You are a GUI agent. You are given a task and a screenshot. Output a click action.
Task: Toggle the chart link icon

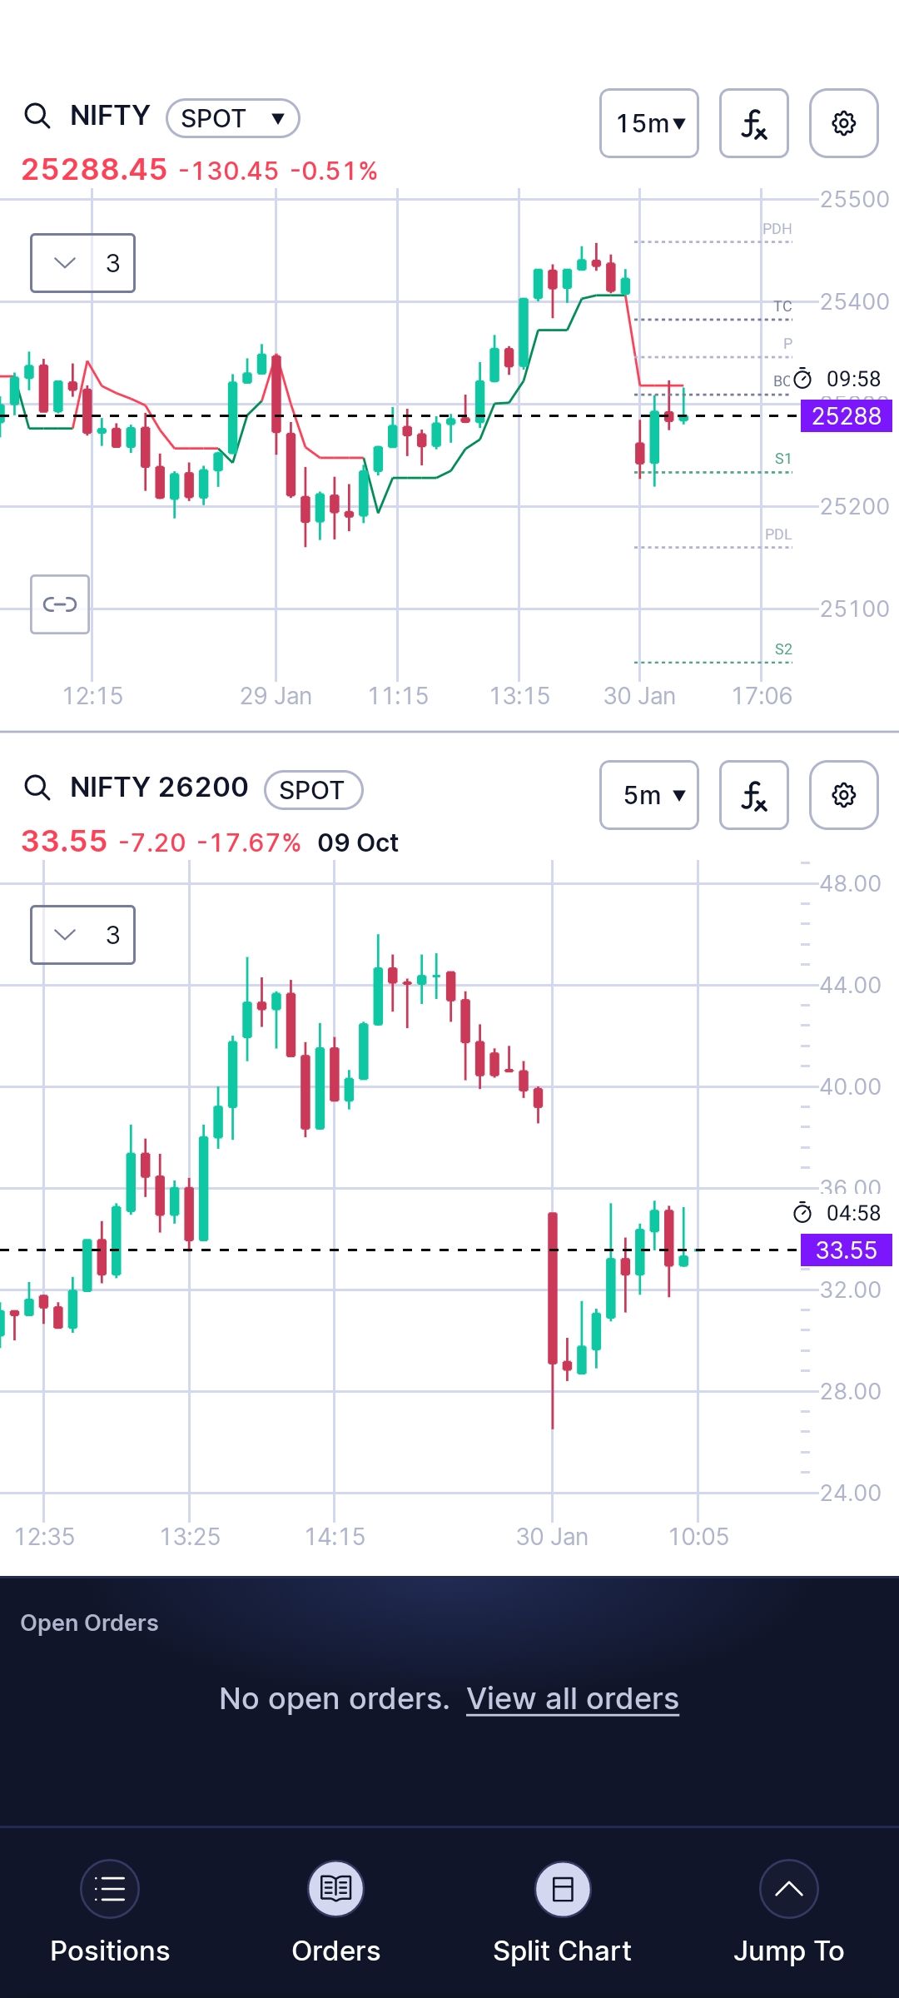click(x=60, y=604)
